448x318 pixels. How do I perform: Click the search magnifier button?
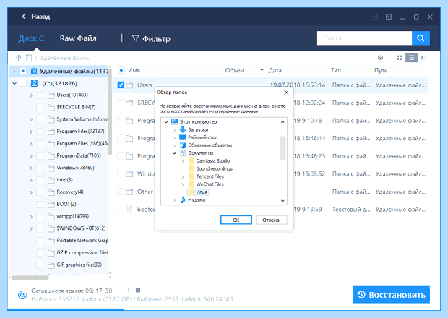coord(421,38)
